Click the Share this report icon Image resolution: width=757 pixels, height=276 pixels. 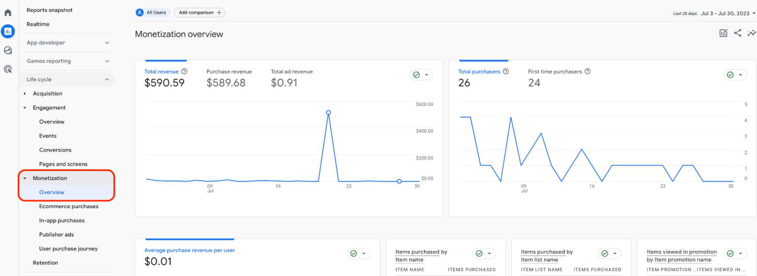[x=738, y=33]
